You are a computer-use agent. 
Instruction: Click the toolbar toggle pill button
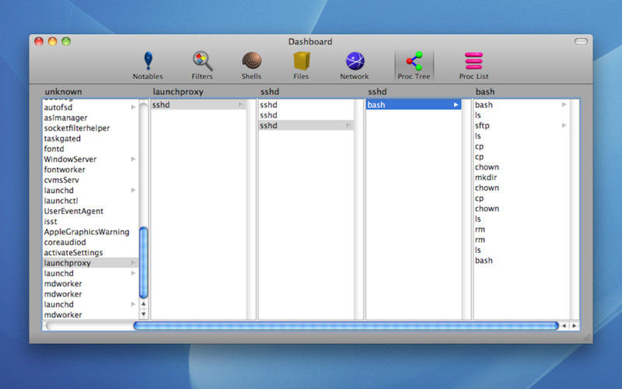(581, 41)
